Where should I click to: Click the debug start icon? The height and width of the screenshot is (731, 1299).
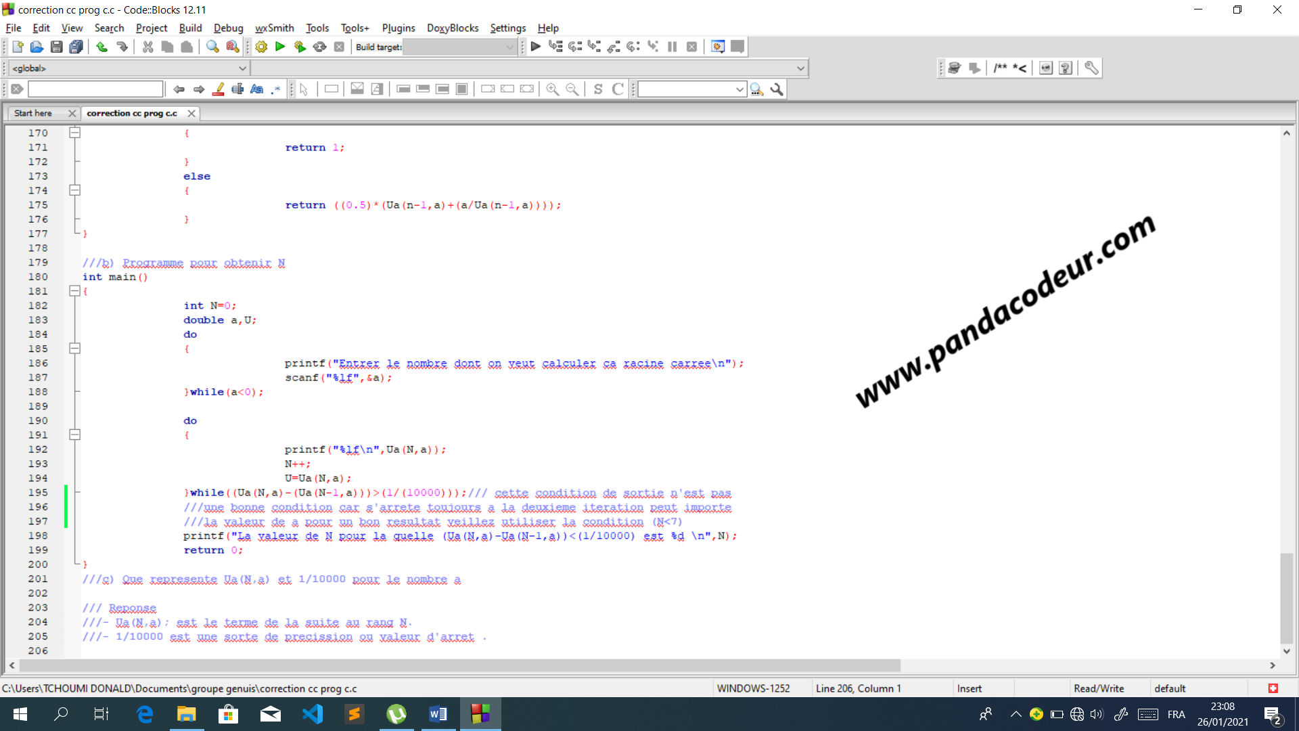(534, 45)
